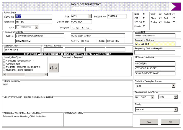Click Specify Information Required text area
Image resolution: width=183 pixels, height=130 pixels.
click(x=68, y=104)
